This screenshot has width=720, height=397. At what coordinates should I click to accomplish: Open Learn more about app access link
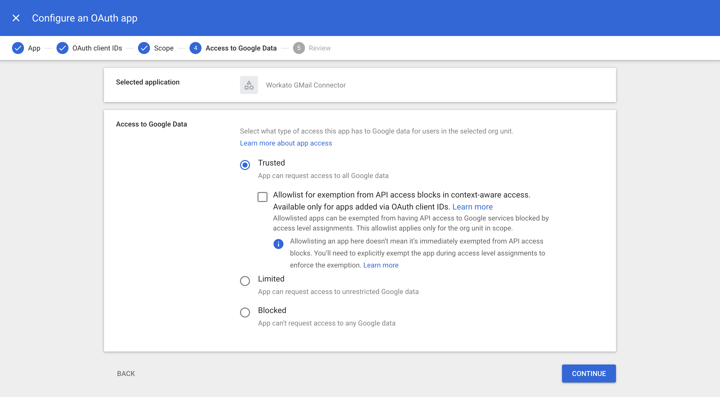[286, 143]
